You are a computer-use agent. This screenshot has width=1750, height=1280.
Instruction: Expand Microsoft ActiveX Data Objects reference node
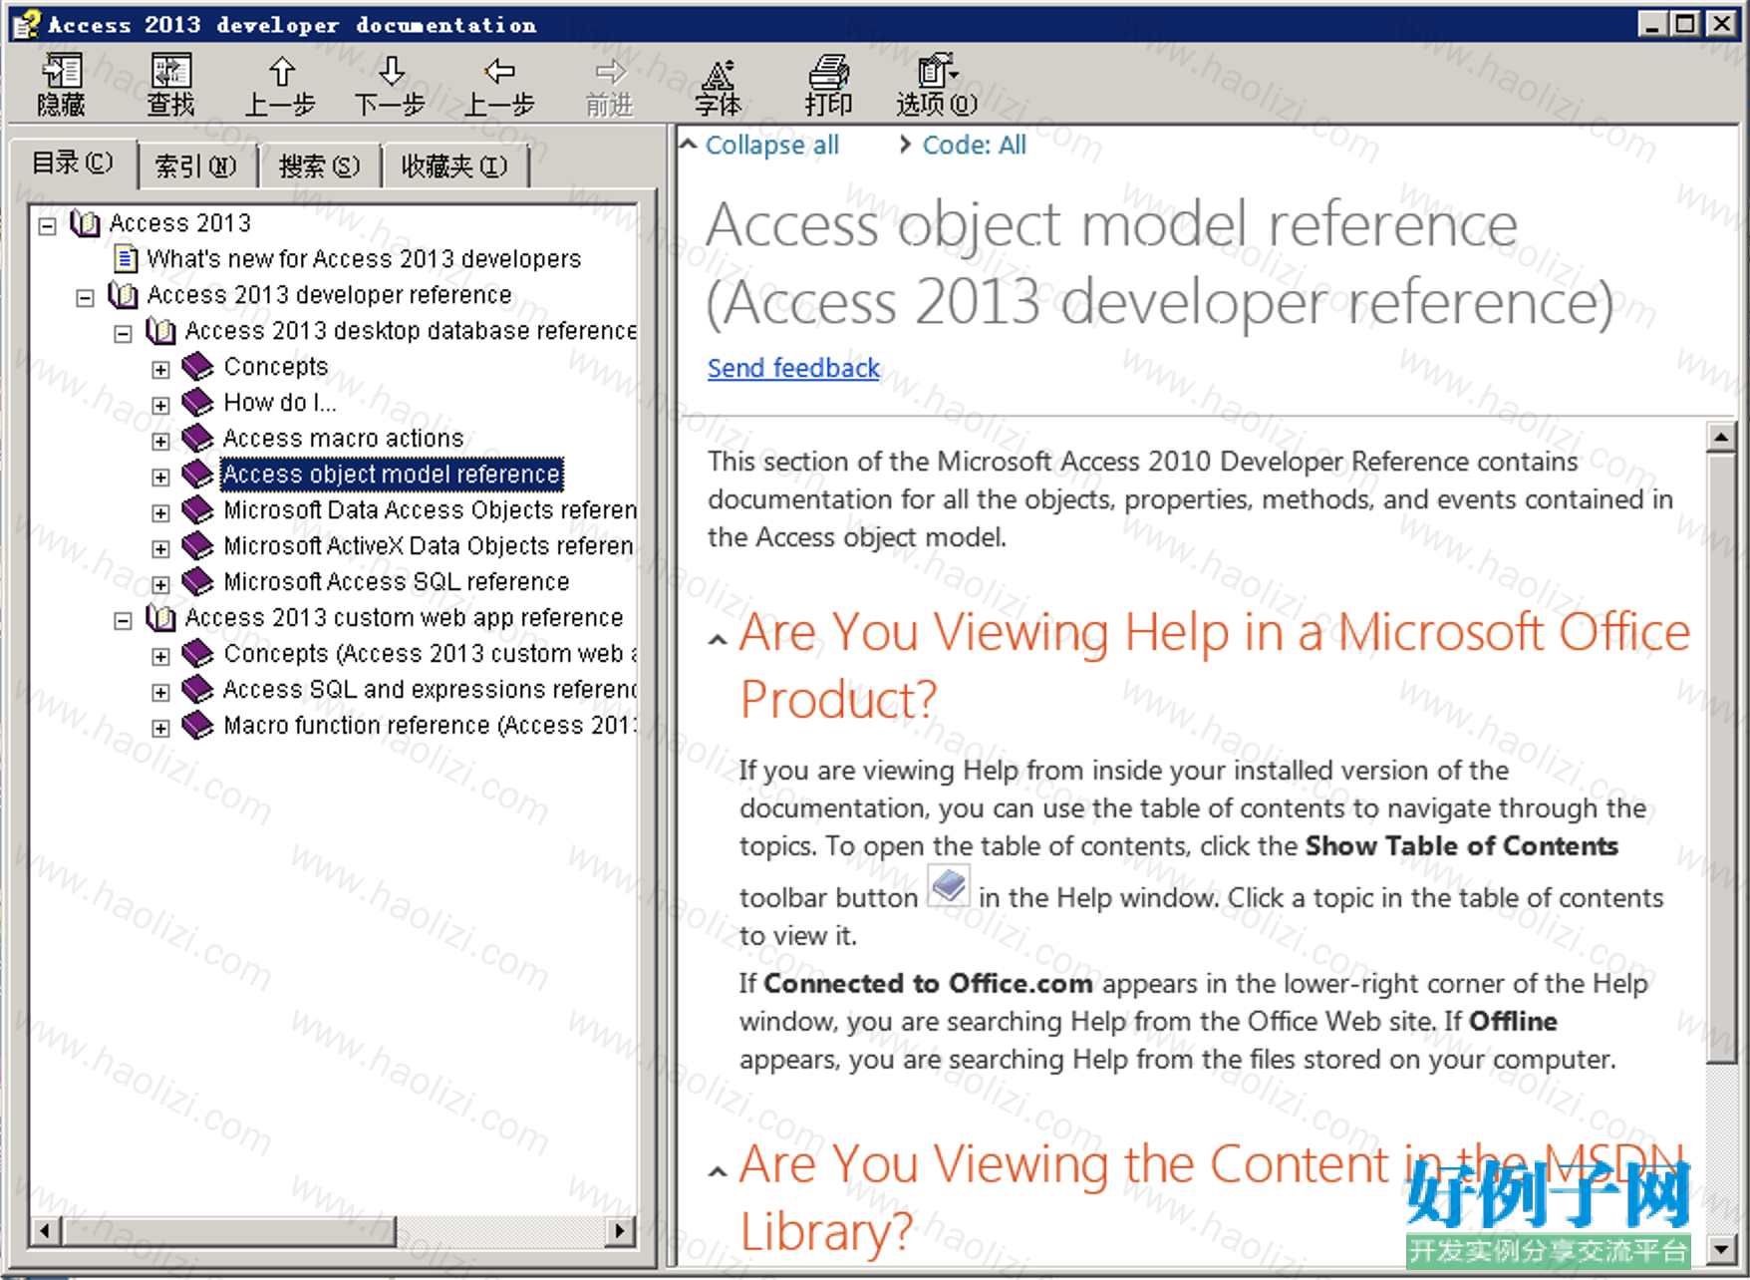(x=160, y=549)
